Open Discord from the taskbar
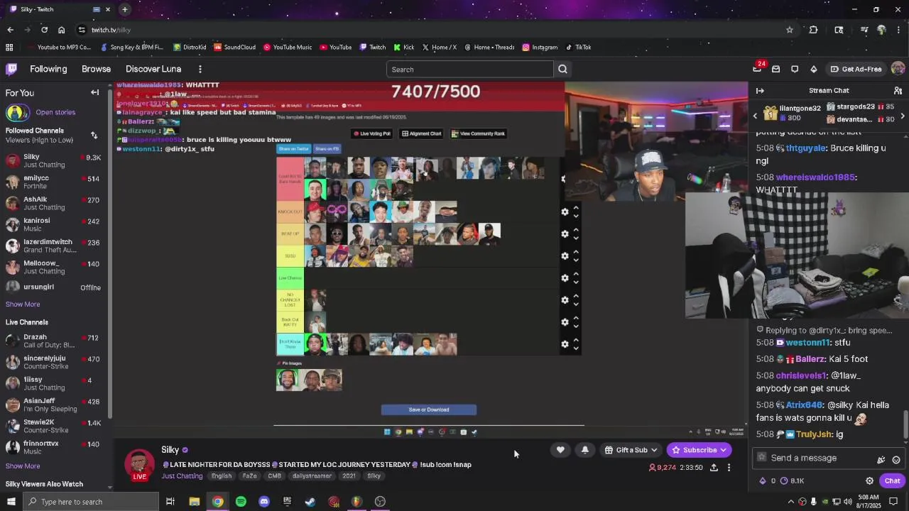The width and height of the screenshot is (909, 511). [x=264, y=502]
